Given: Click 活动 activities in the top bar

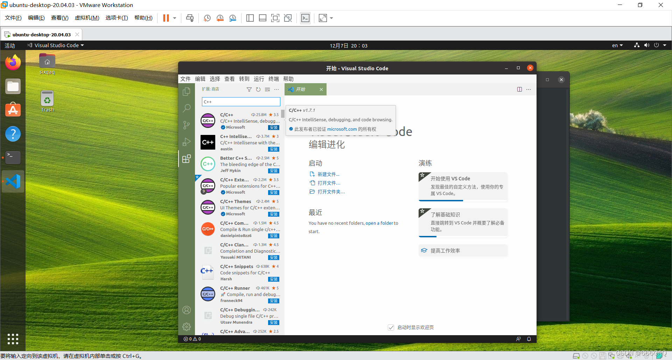Looking at the screenshot, I should [x=10, y=46].
